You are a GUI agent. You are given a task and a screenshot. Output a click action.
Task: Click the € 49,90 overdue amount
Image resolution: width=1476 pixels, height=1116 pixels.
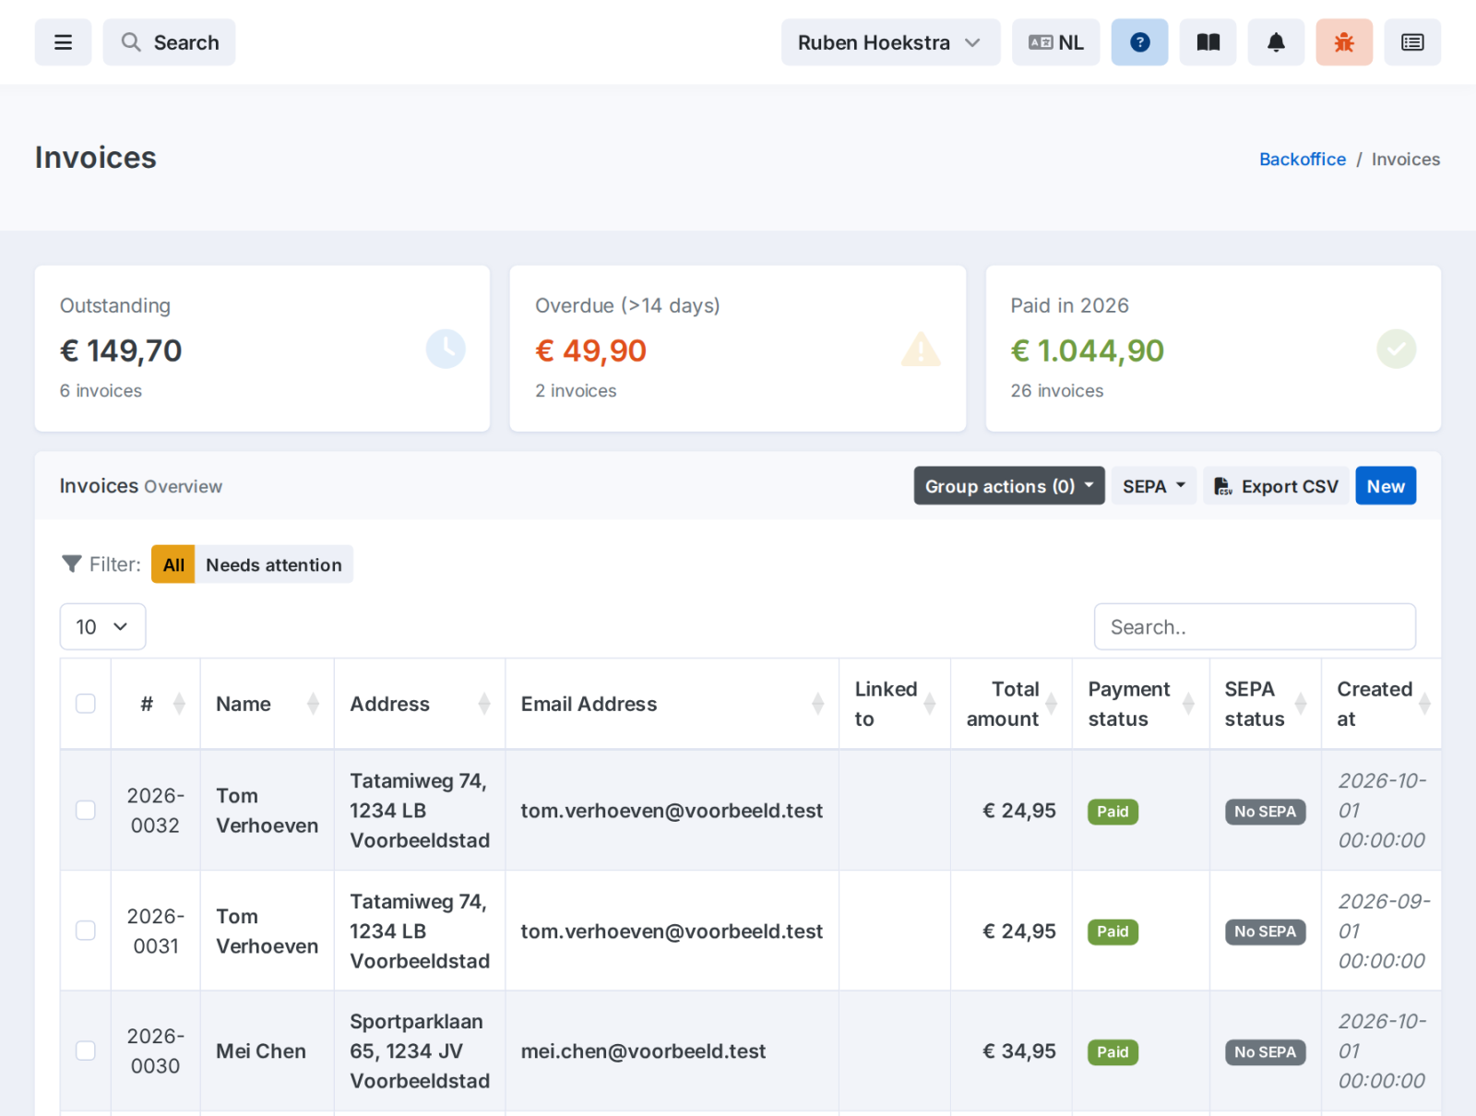tap(590, 350)
